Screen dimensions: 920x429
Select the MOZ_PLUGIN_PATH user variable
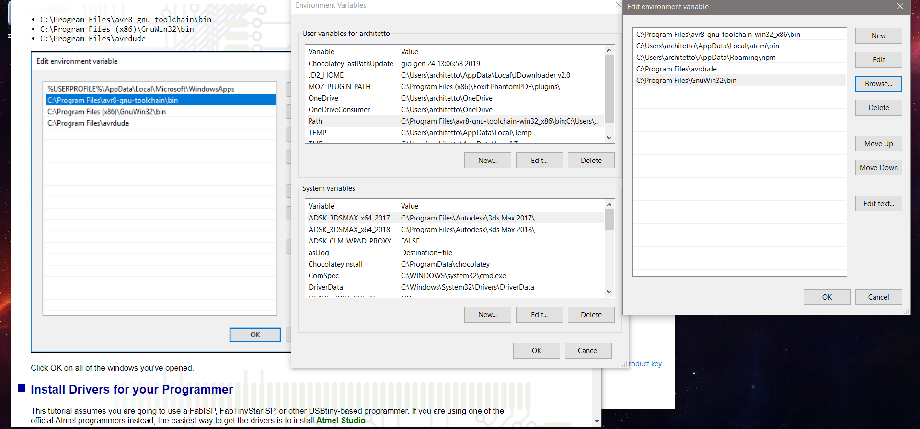pos(455,87)
